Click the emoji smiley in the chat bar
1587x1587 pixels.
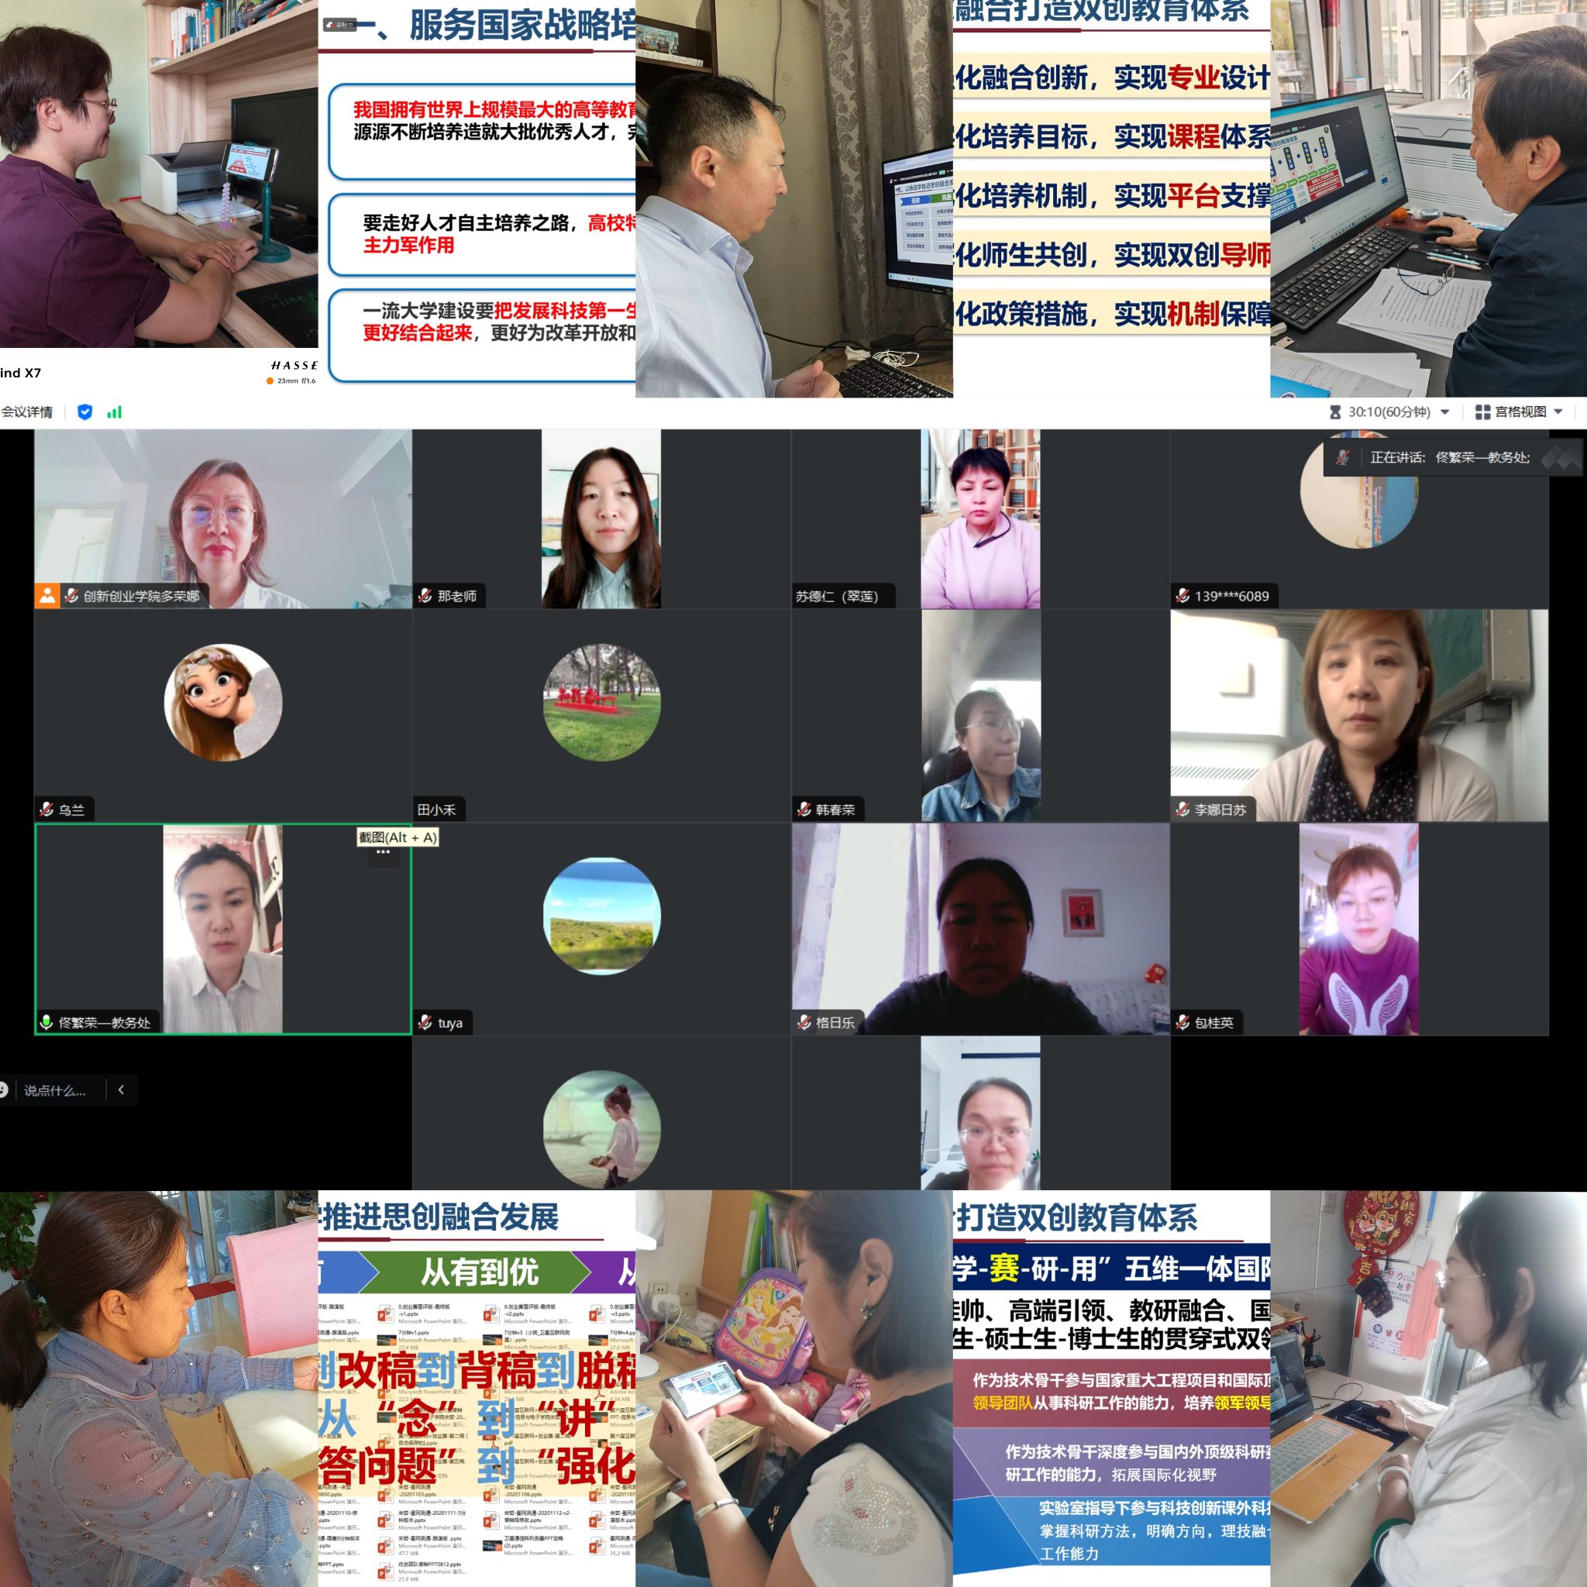coord(3,1090)
